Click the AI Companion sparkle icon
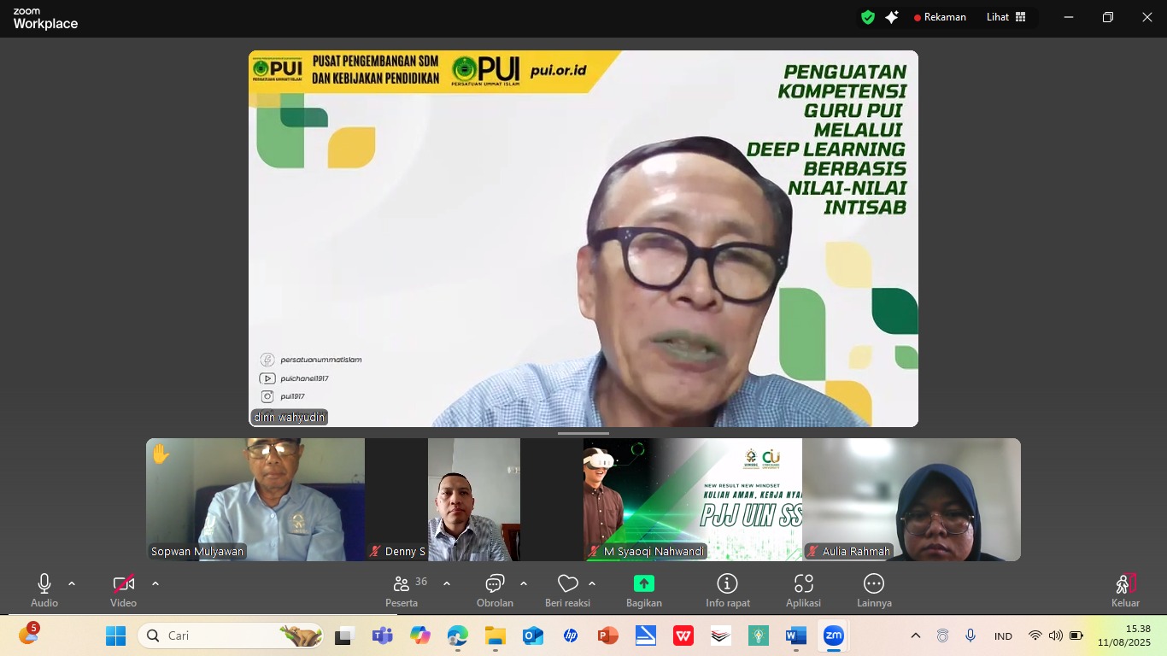 pyautogui.click(x=892, y=17)
